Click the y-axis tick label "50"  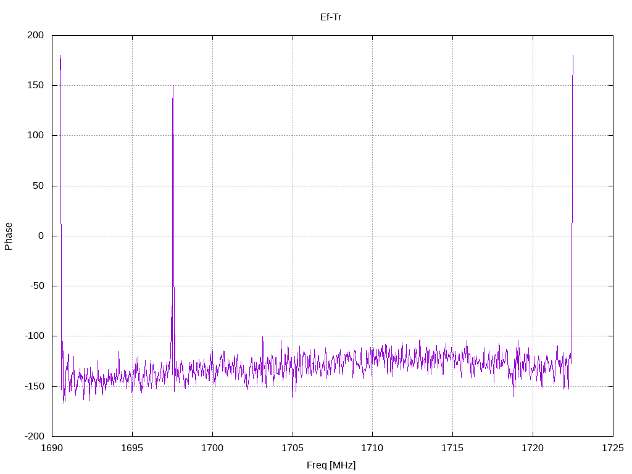coord(38,186)
